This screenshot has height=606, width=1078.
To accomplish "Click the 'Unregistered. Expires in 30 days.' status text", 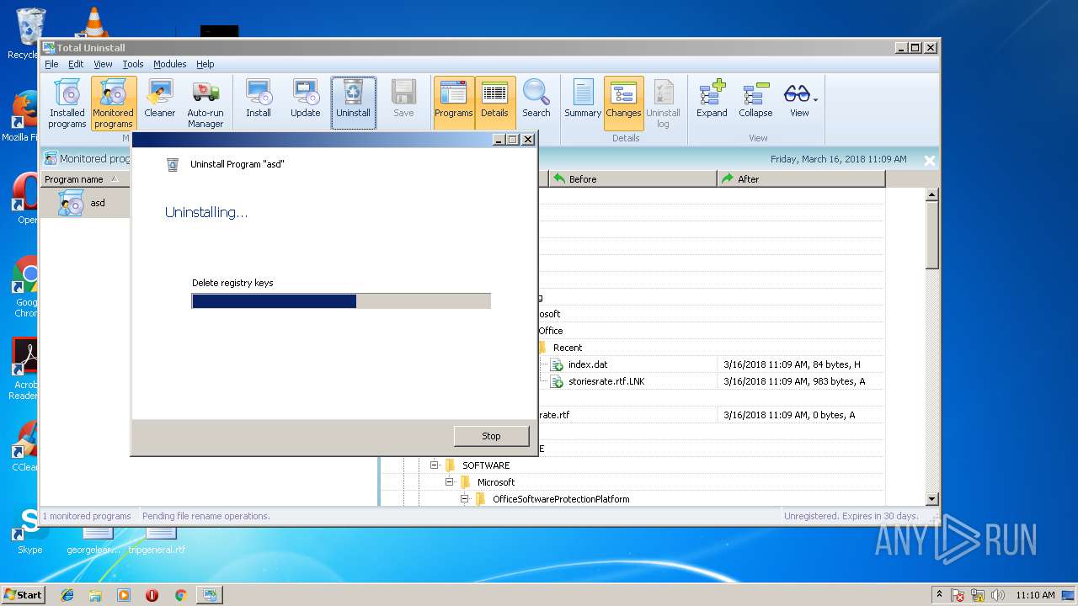I will click(851, 516).
